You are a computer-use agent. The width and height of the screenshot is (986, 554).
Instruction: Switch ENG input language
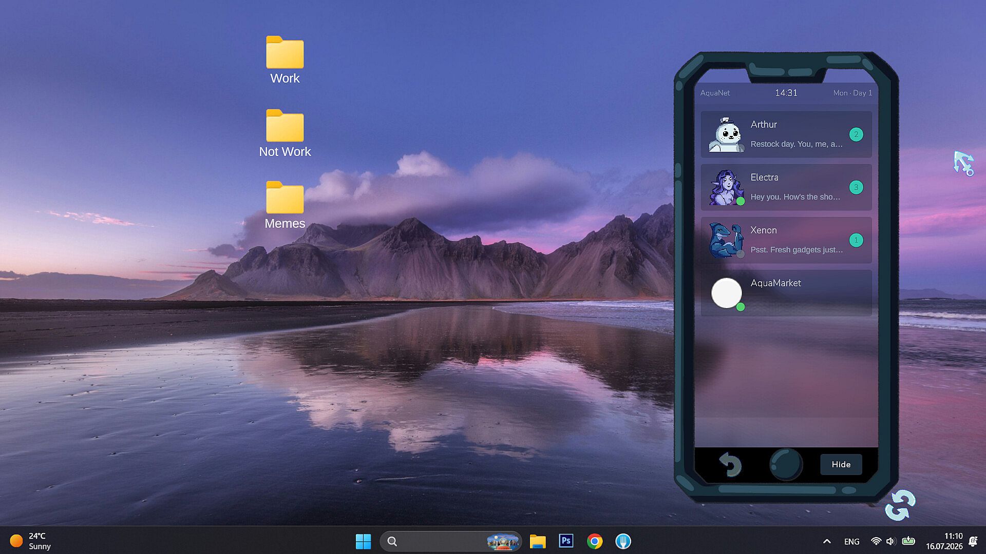[851, 542]
